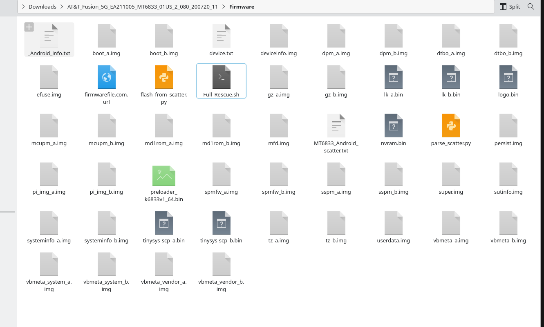The image size is (544, 327).
Task: Select lk_a.bin binary icon
Action: pos(394,77)
